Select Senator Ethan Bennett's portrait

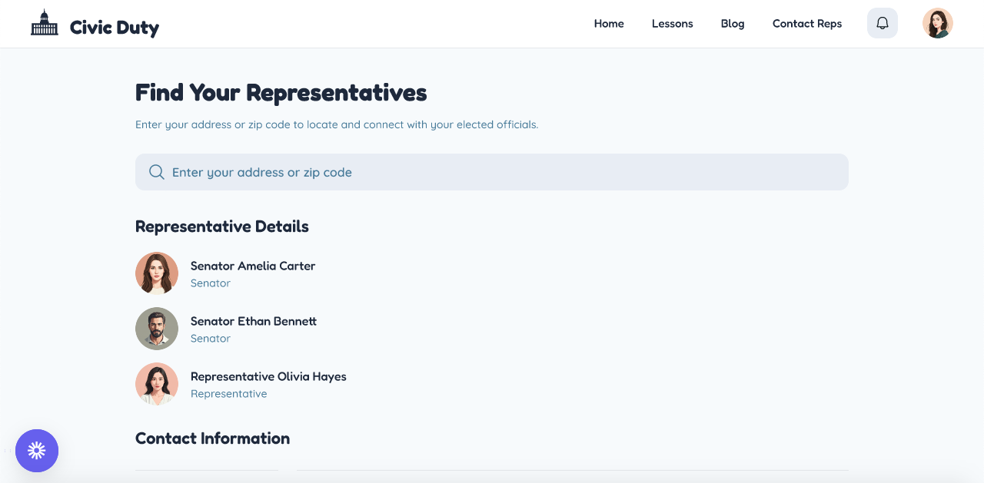(157, 329)
